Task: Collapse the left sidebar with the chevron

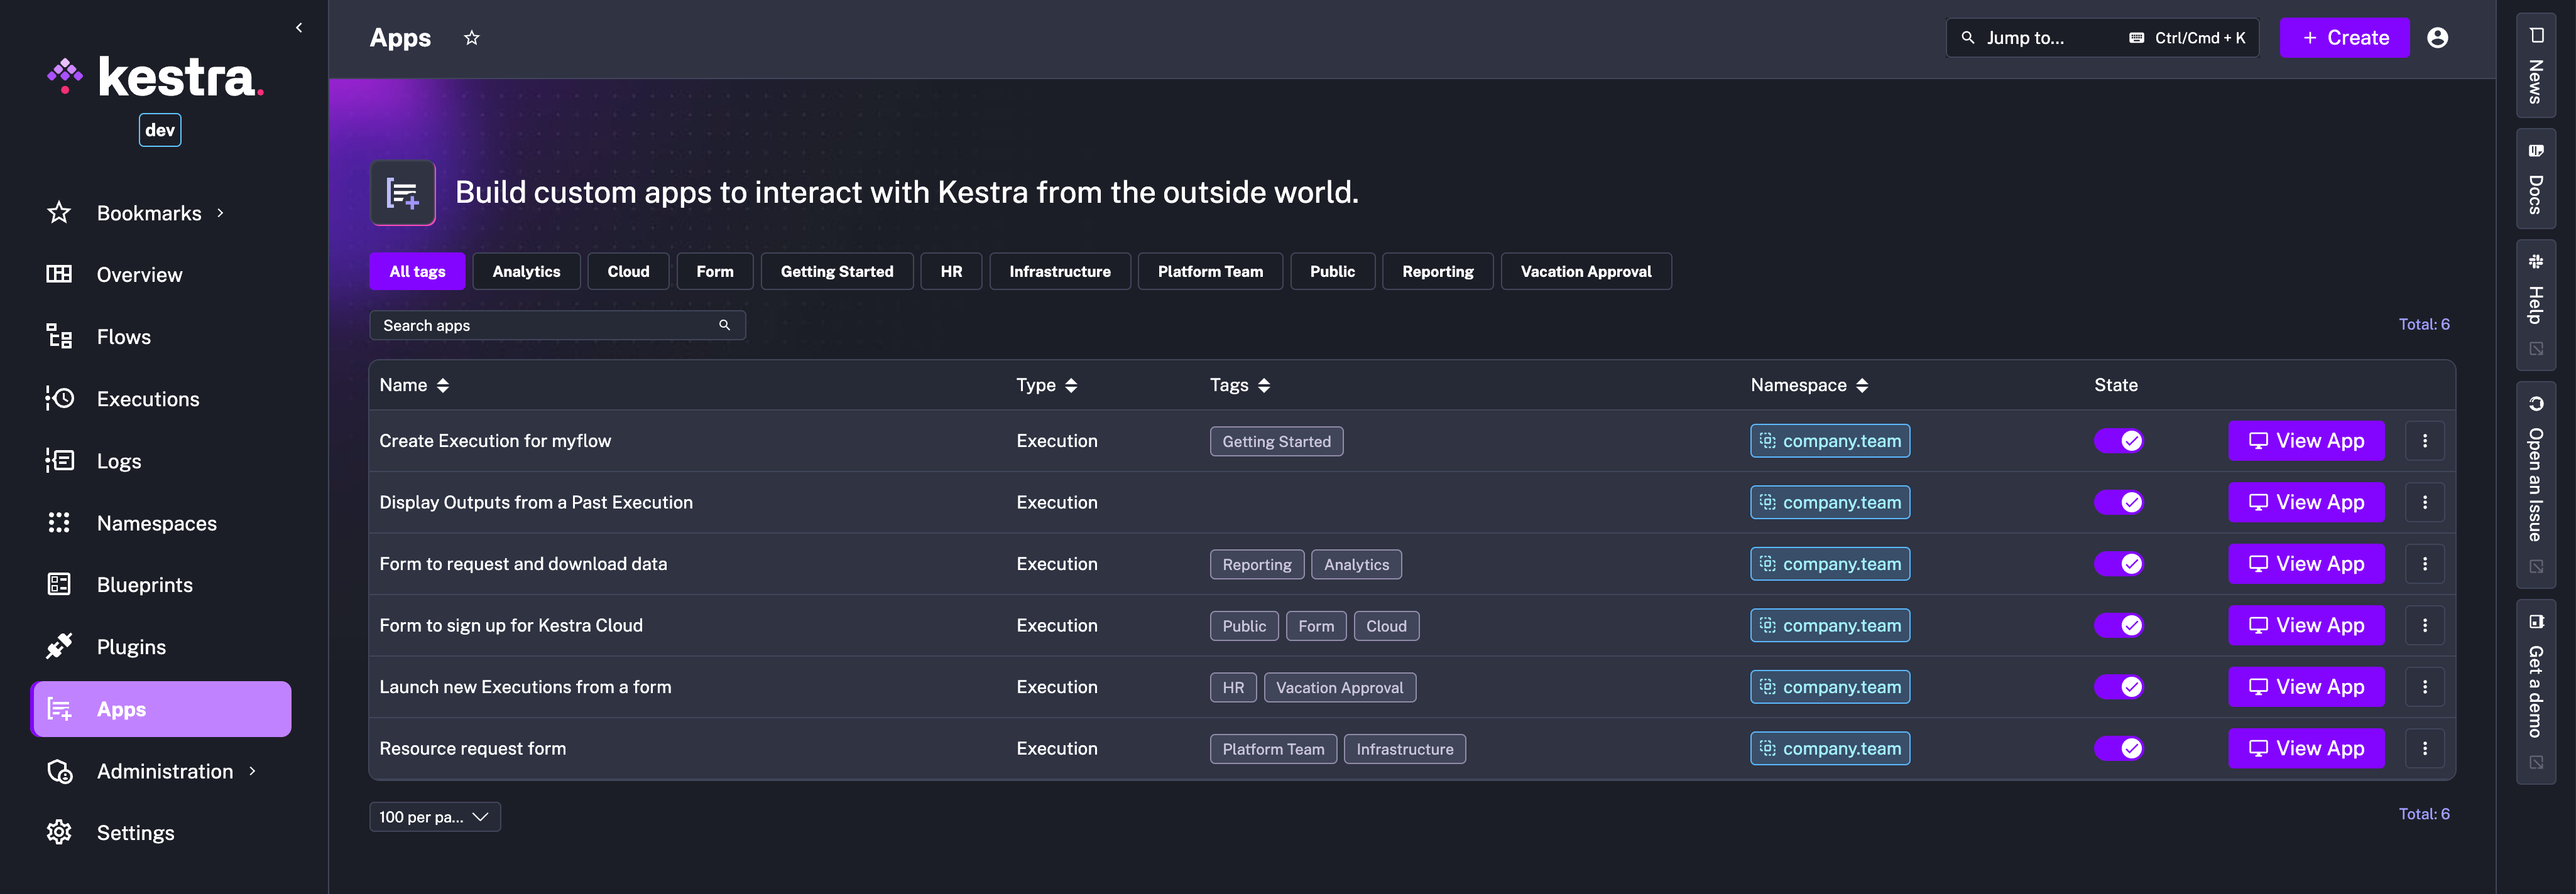Action: pyautogui.click(x=298, y=27)
